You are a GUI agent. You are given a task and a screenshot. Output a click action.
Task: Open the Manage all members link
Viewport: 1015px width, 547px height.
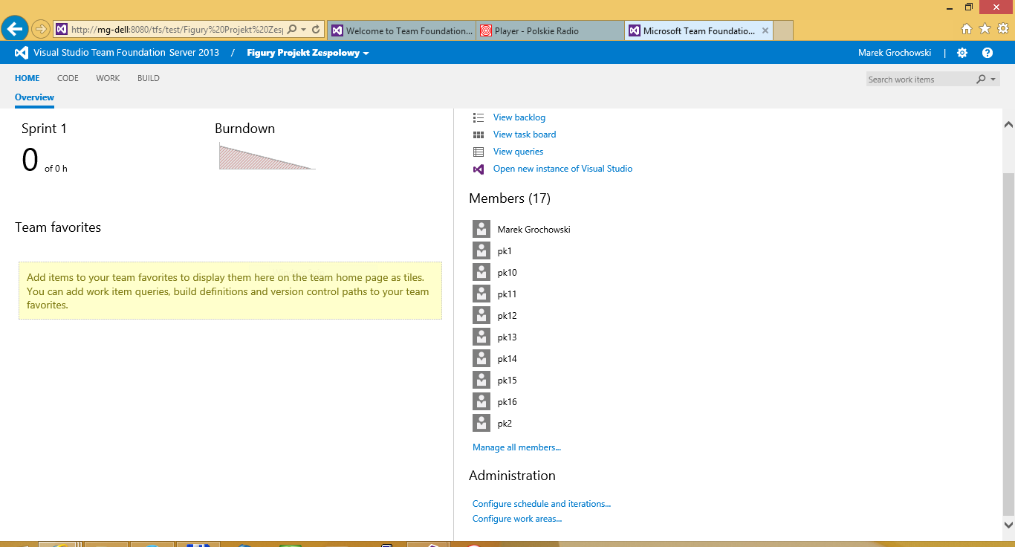pos(516,447)
